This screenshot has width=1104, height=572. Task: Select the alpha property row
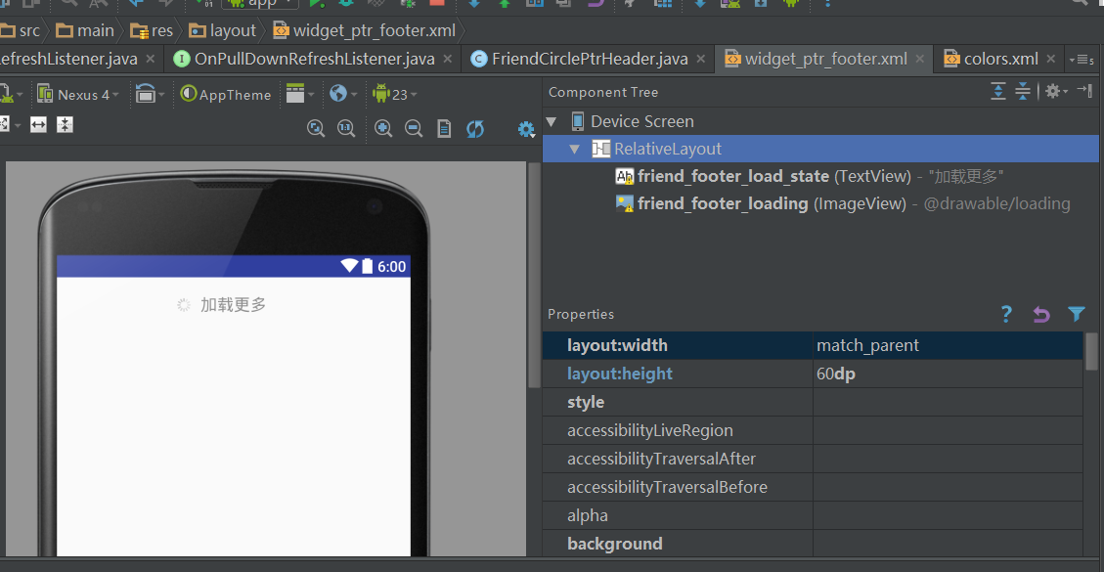813,515
